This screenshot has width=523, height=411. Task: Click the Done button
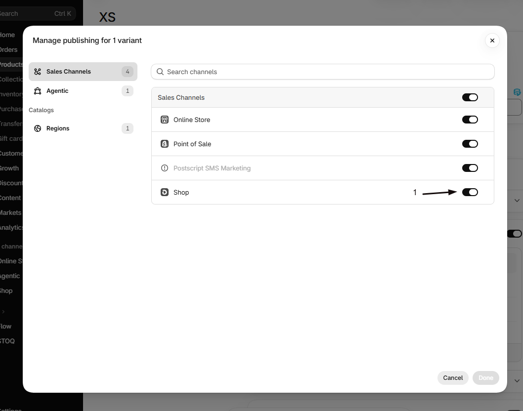(485, 378)
